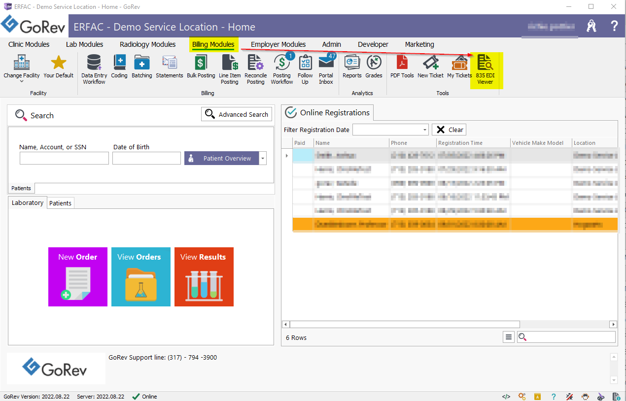Open the Batching tool
The height and width of the screenshot is (401, 626).
click(142, 67)
